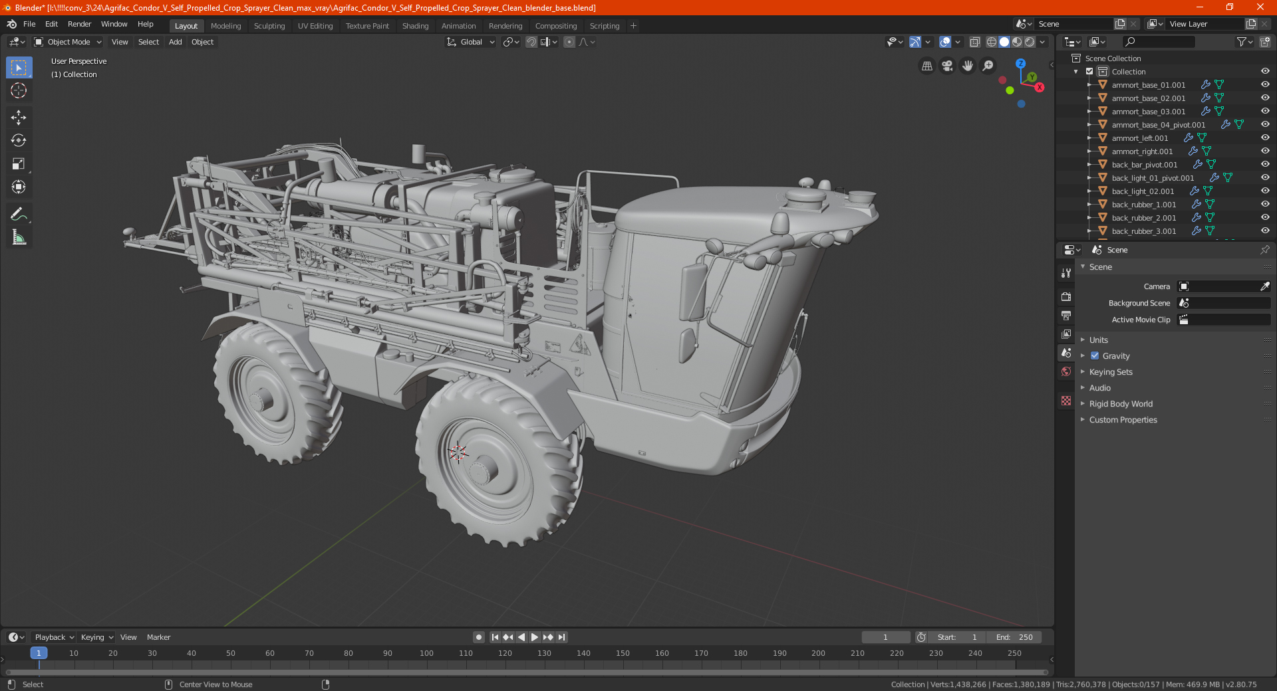Click the red X axis gizmo handle
This screenshot has height=691, width=1277.
1040,87
